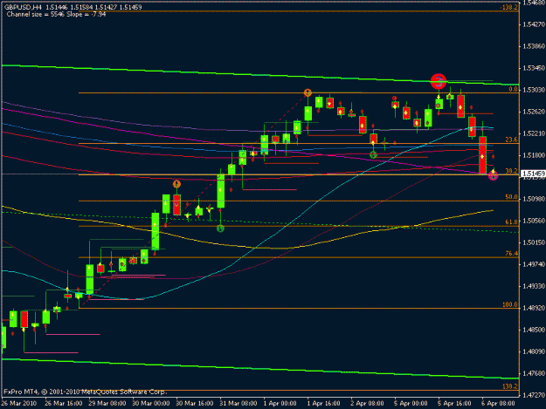The image size is (546, 409).
Task: Click the 1.47270 price axis value
Action: [x=534, y=395]
